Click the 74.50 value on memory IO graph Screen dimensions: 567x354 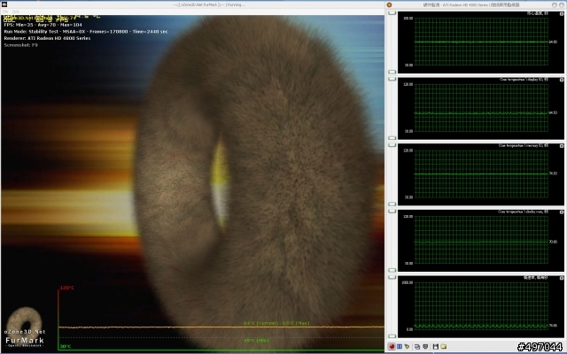(553, 173)
